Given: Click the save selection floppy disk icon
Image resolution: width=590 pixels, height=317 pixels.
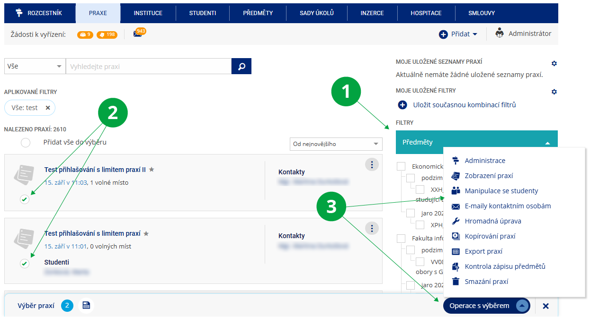Looking at the screenshot, I should click(86, 306).
